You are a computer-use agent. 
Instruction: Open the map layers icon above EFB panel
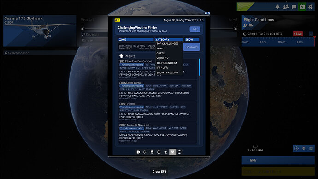click(x=304, y=149)
